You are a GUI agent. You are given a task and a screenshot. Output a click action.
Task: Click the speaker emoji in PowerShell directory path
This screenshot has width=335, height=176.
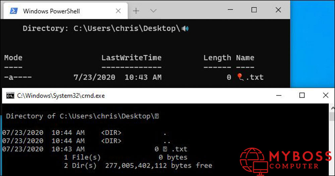coord(185,29)
